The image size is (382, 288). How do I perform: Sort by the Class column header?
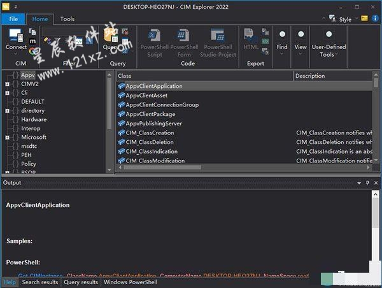(x=204, y=76)
